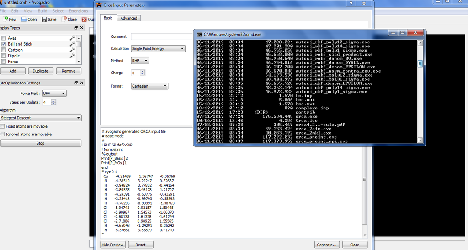Click the New document toolbar icon
The width and height of the screenshot is (468, 250).
point(6,19)
